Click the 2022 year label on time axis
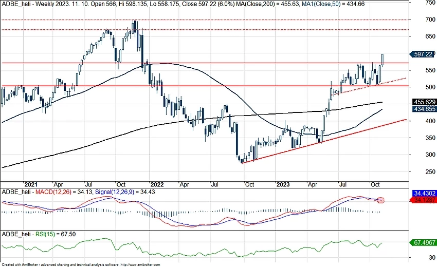Viewport: 437px width, 267px height. [x=157, y=184]
